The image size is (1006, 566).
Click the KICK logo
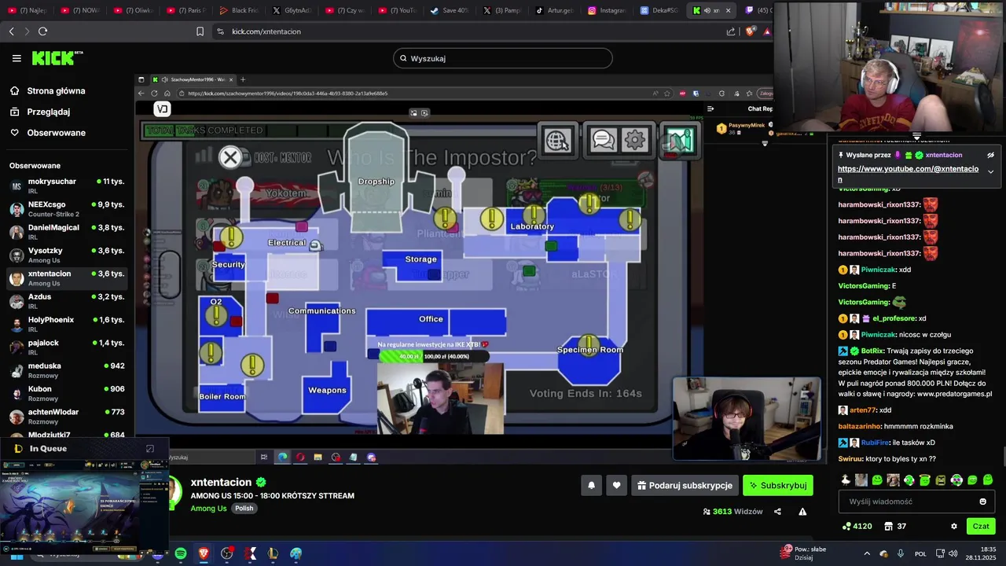pos(57,58)
